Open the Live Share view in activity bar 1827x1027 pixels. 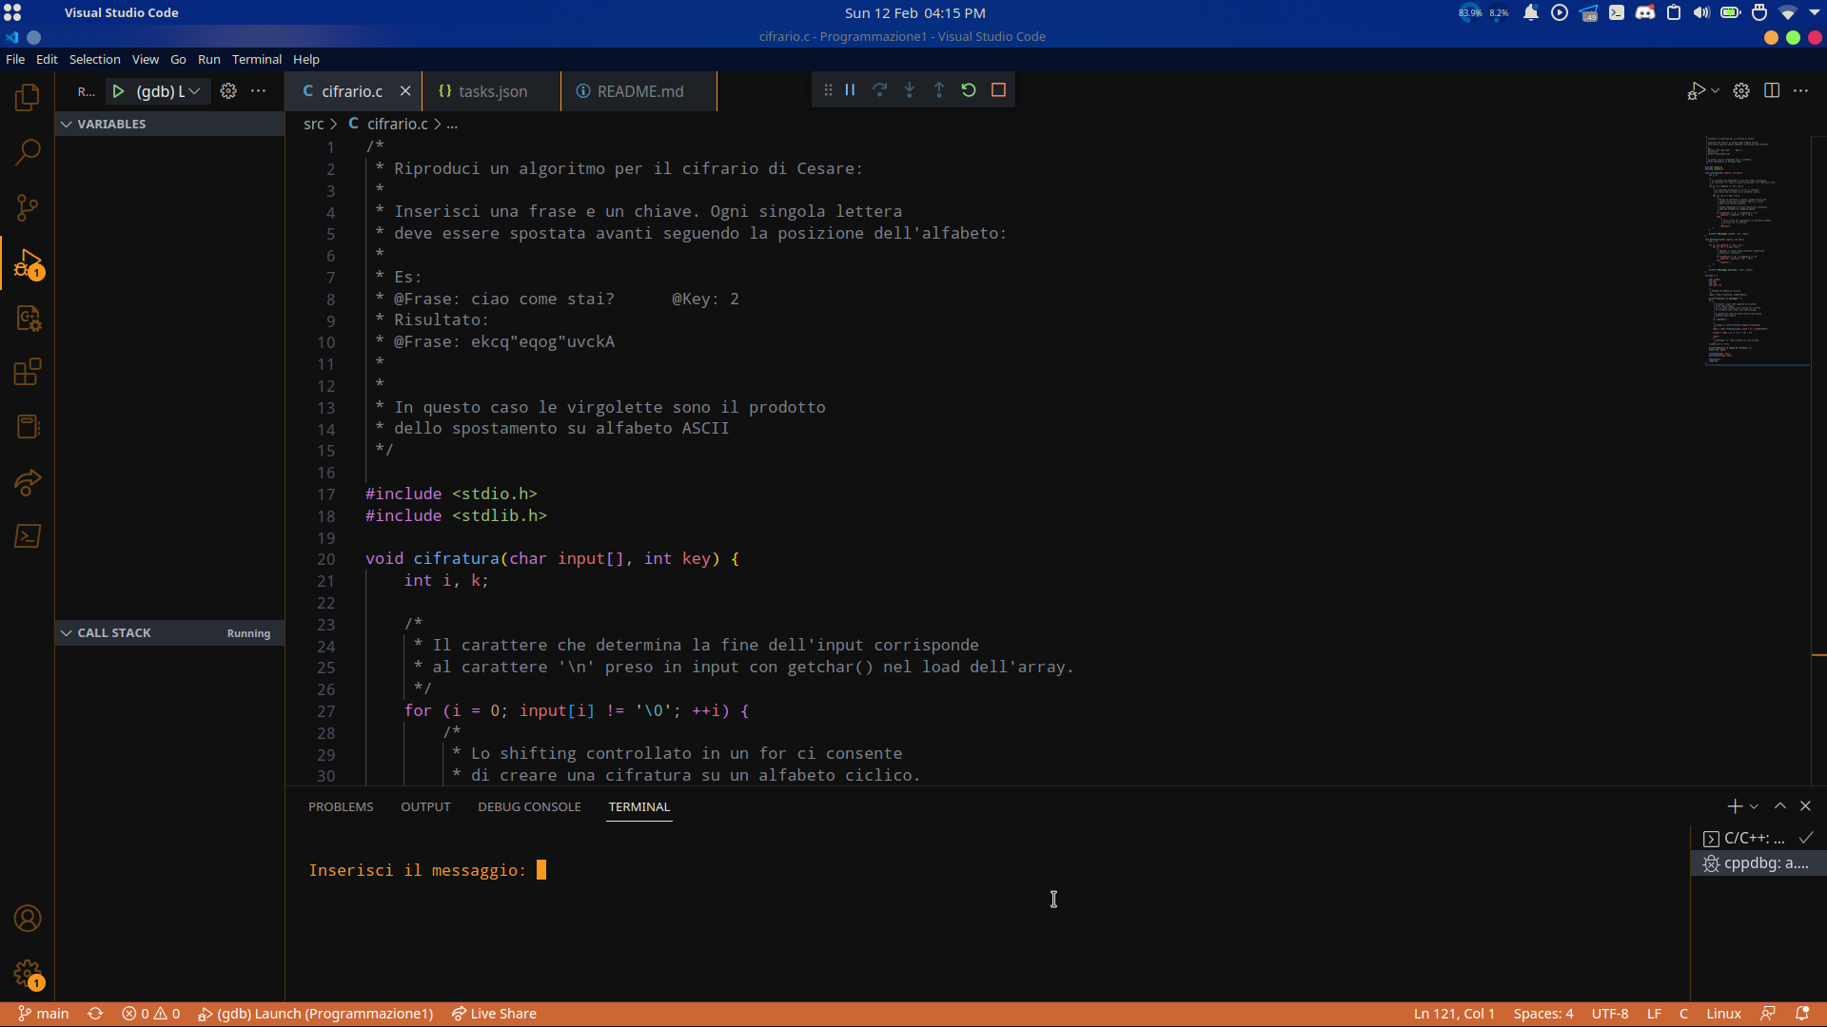point(28,482)
